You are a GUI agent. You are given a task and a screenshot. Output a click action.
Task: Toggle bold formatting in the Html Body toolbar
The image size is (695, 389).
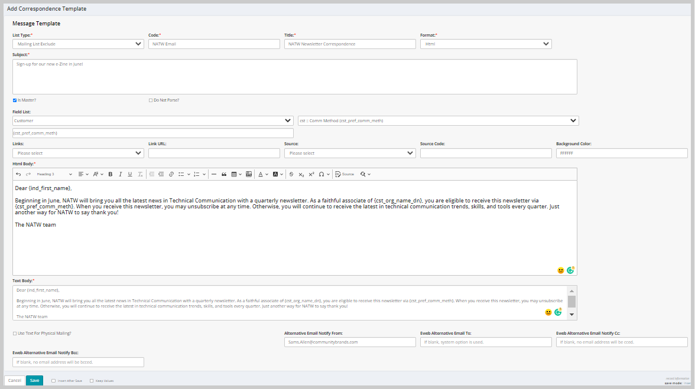[110, 174]
